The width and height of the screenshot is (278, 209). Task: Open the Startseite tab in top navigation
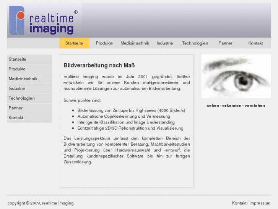pos(74,43)
